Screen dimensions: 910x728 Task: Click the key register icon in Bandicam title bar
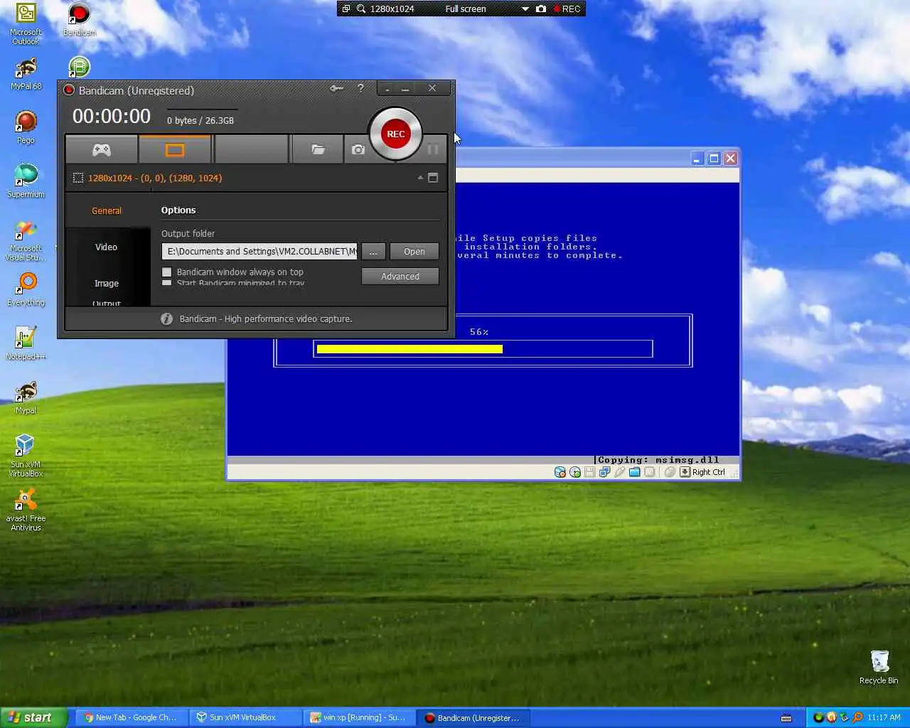pyautogui.click(x=336, y=88)
